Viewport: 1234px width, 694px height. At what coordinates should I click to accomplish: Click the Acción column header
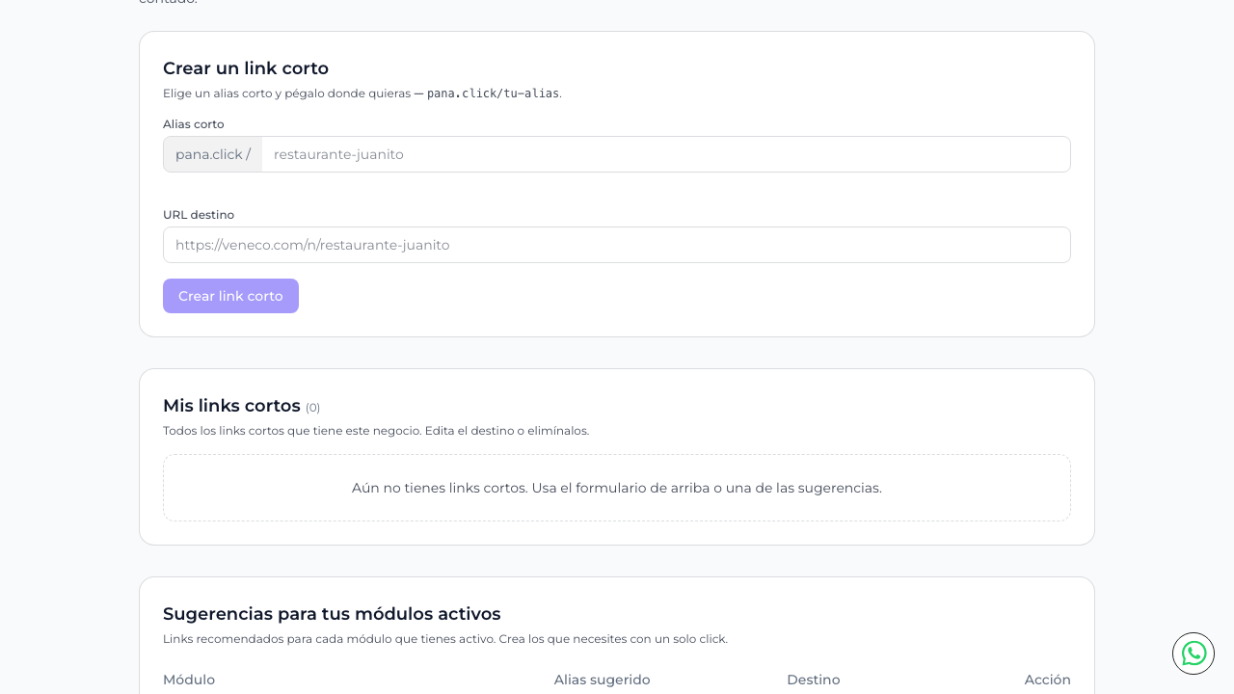(1048, 680)
